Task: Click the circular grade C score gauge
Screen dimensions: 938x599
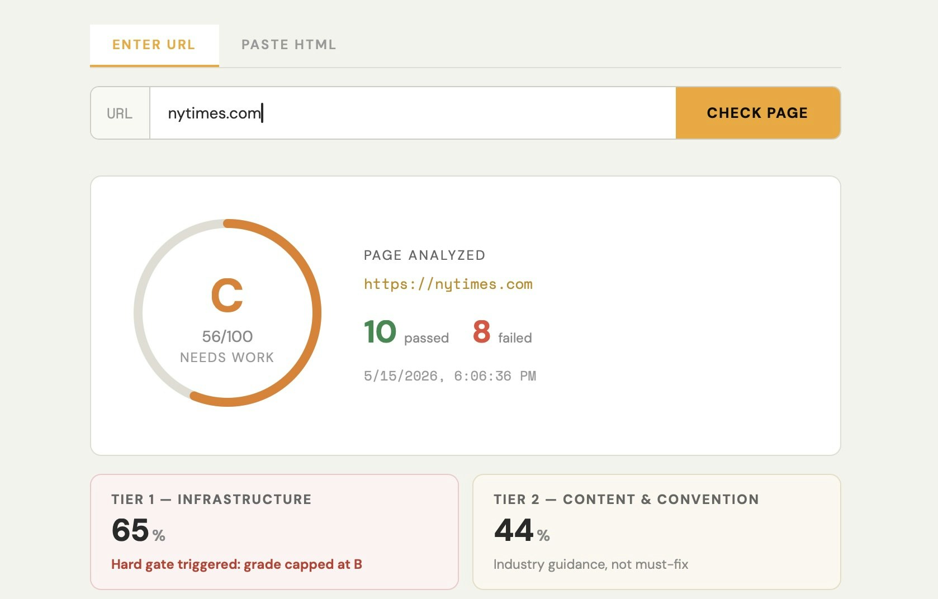Action: point(228,313)
